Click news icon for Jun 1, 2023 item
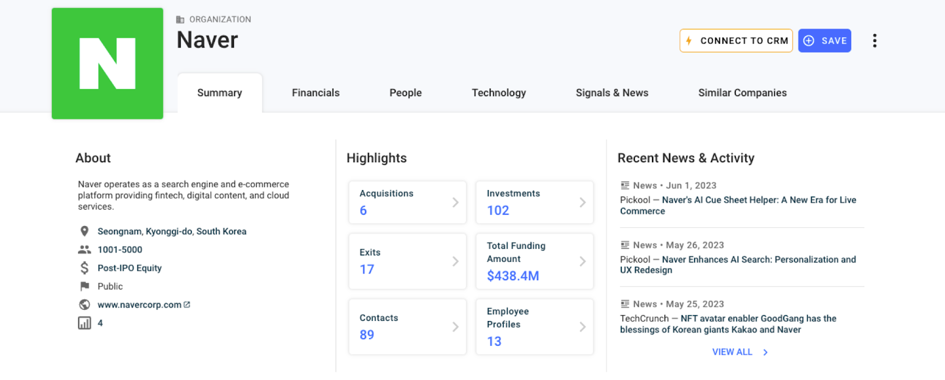 tap(625, 185)
